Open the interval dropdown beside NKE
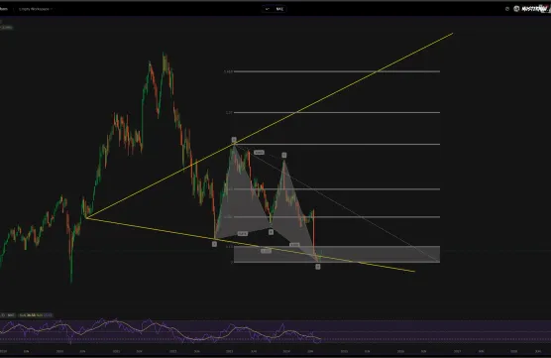The image size is (551, 358). click(267, 9)
